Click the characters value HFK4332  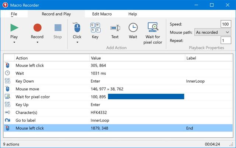(x=99, y=113)
